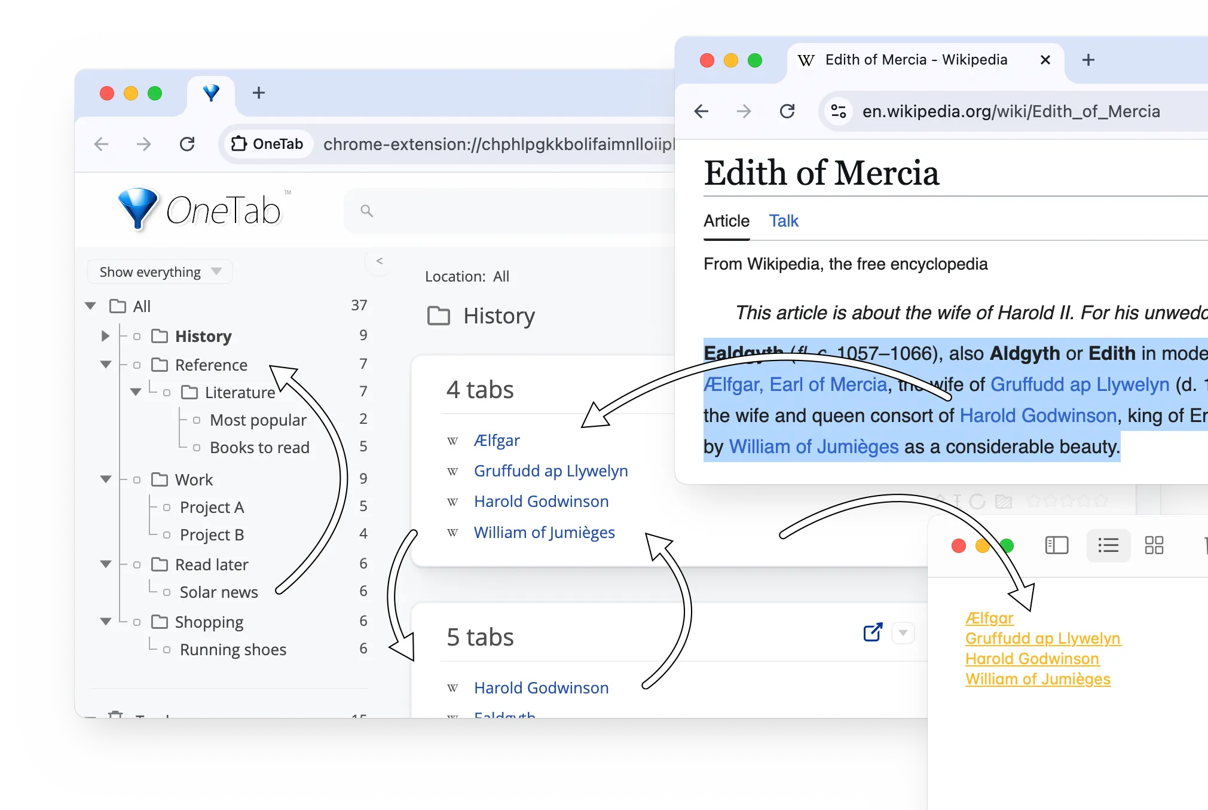The image size is (1208, 810).
Task: Collapse the OneTab sidebar with the chevron
Action: pyautogui.click(x=379, y=261)
